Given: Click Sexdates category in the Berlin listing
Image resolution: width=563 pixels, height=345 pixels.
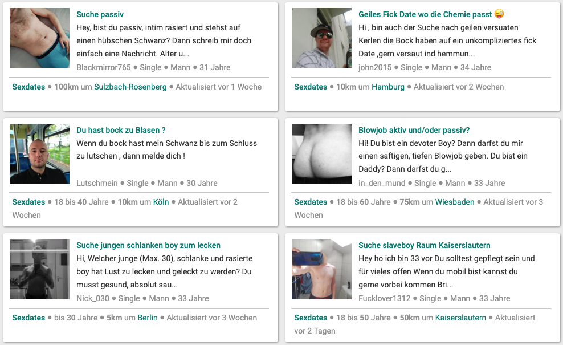Looking at the screenshot, I should tap(28, 318).
